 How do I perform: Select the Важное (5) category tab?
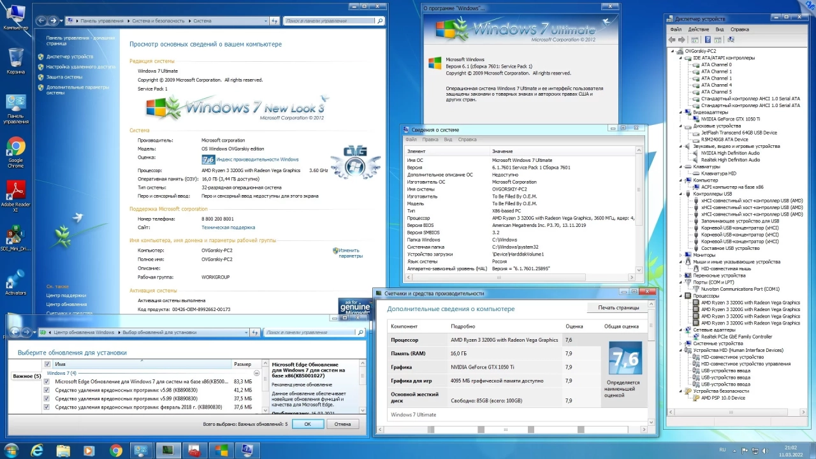pyautogui.click(x=27, y=376)
